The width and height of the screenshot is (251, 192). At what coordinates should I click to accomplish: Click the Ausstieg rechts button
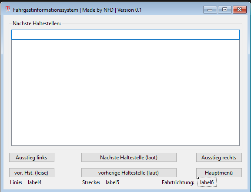tap(219, 157)
